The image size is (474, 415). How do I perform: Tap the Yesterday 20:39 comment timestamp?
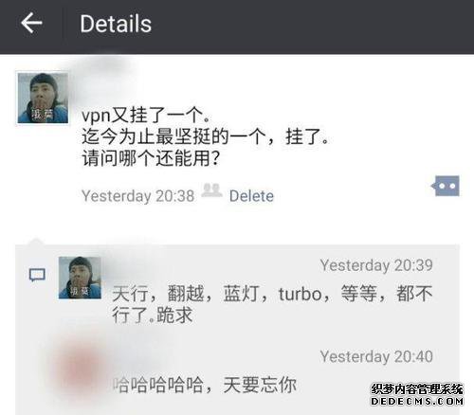tap(376, 265)
